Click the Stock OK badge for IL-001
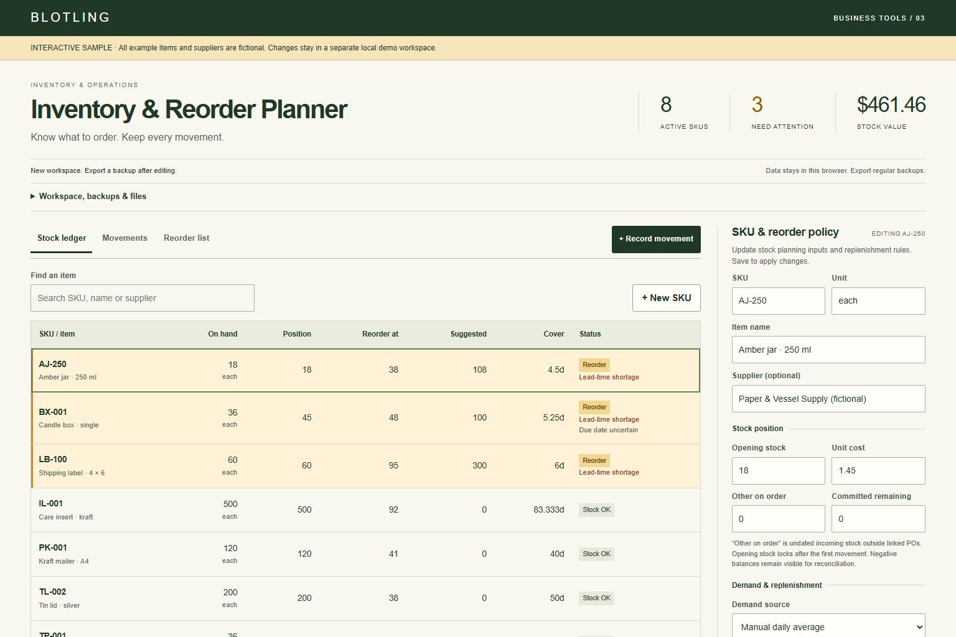Viewport: 956px width, 637px height. click(x=596, y=510)
